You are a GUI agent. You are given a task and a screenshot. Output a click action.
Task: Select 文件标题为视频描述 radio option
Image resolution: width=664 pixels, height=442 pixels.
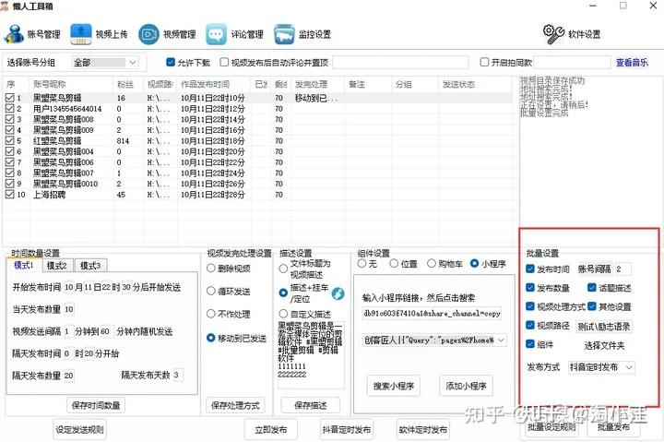(x=283, y=269)
